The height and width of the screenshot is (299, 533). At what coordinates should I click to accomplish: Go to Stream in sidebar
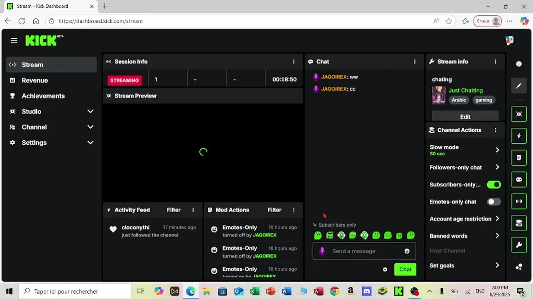click(x=52, y=65)
